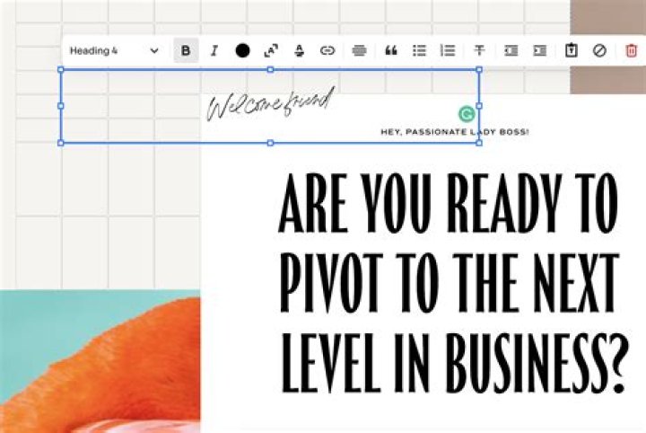Toggle bold formatting
This screenshot has width=646, height=433.
coord(186,51)
